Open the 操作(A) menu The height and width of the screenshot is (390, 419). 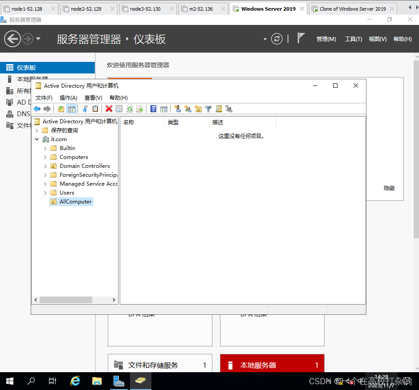[69, 98]
